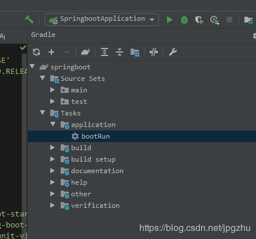Select the build setup label
Image resolution: width=256 pixels, height=239 pixels.
point(93,159)
